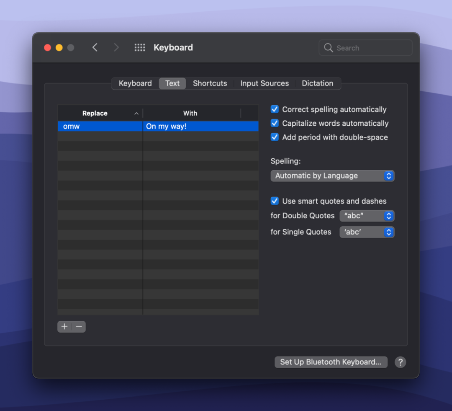Image resolution: width=452 pixels, height=411 pixels.
Task: Add a text replacement with plus button
Action: [x=64, y=327]
